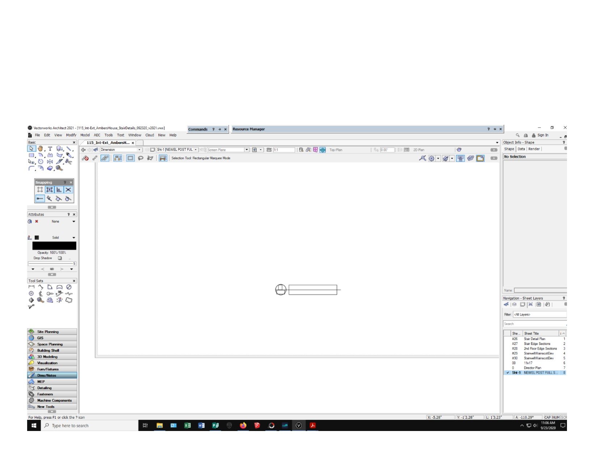Select the Rectangle tool
Image resolution: width=597 pixels, height=461 pixels.
[x=31, y=155]
